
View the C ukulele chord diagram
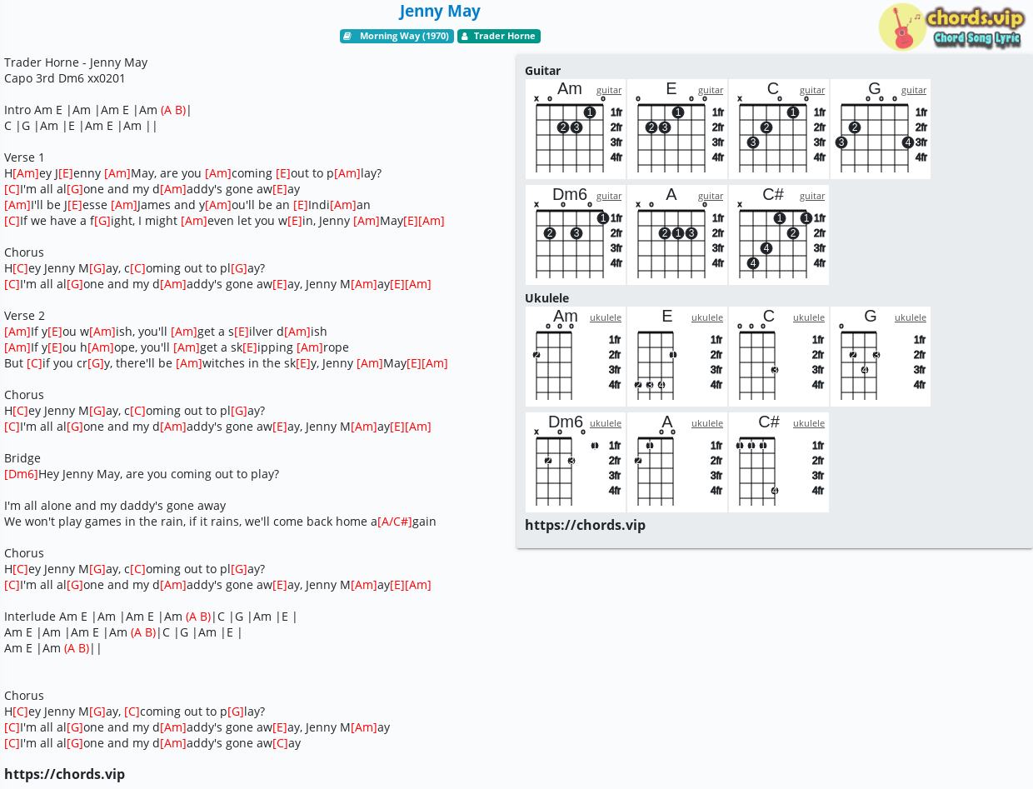[x=779, y=357]
